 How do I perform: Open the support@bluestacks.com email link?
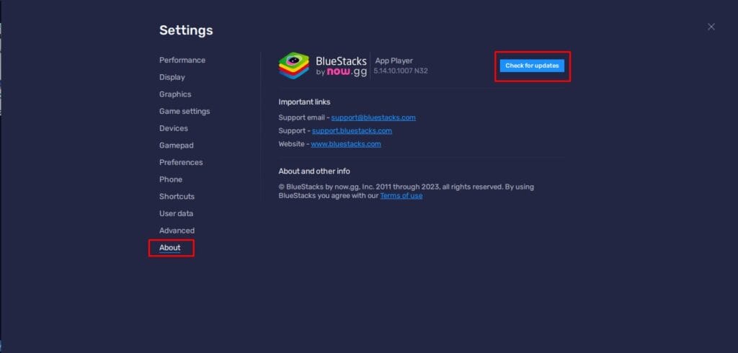pyautogui.click(x=373, y=117)
